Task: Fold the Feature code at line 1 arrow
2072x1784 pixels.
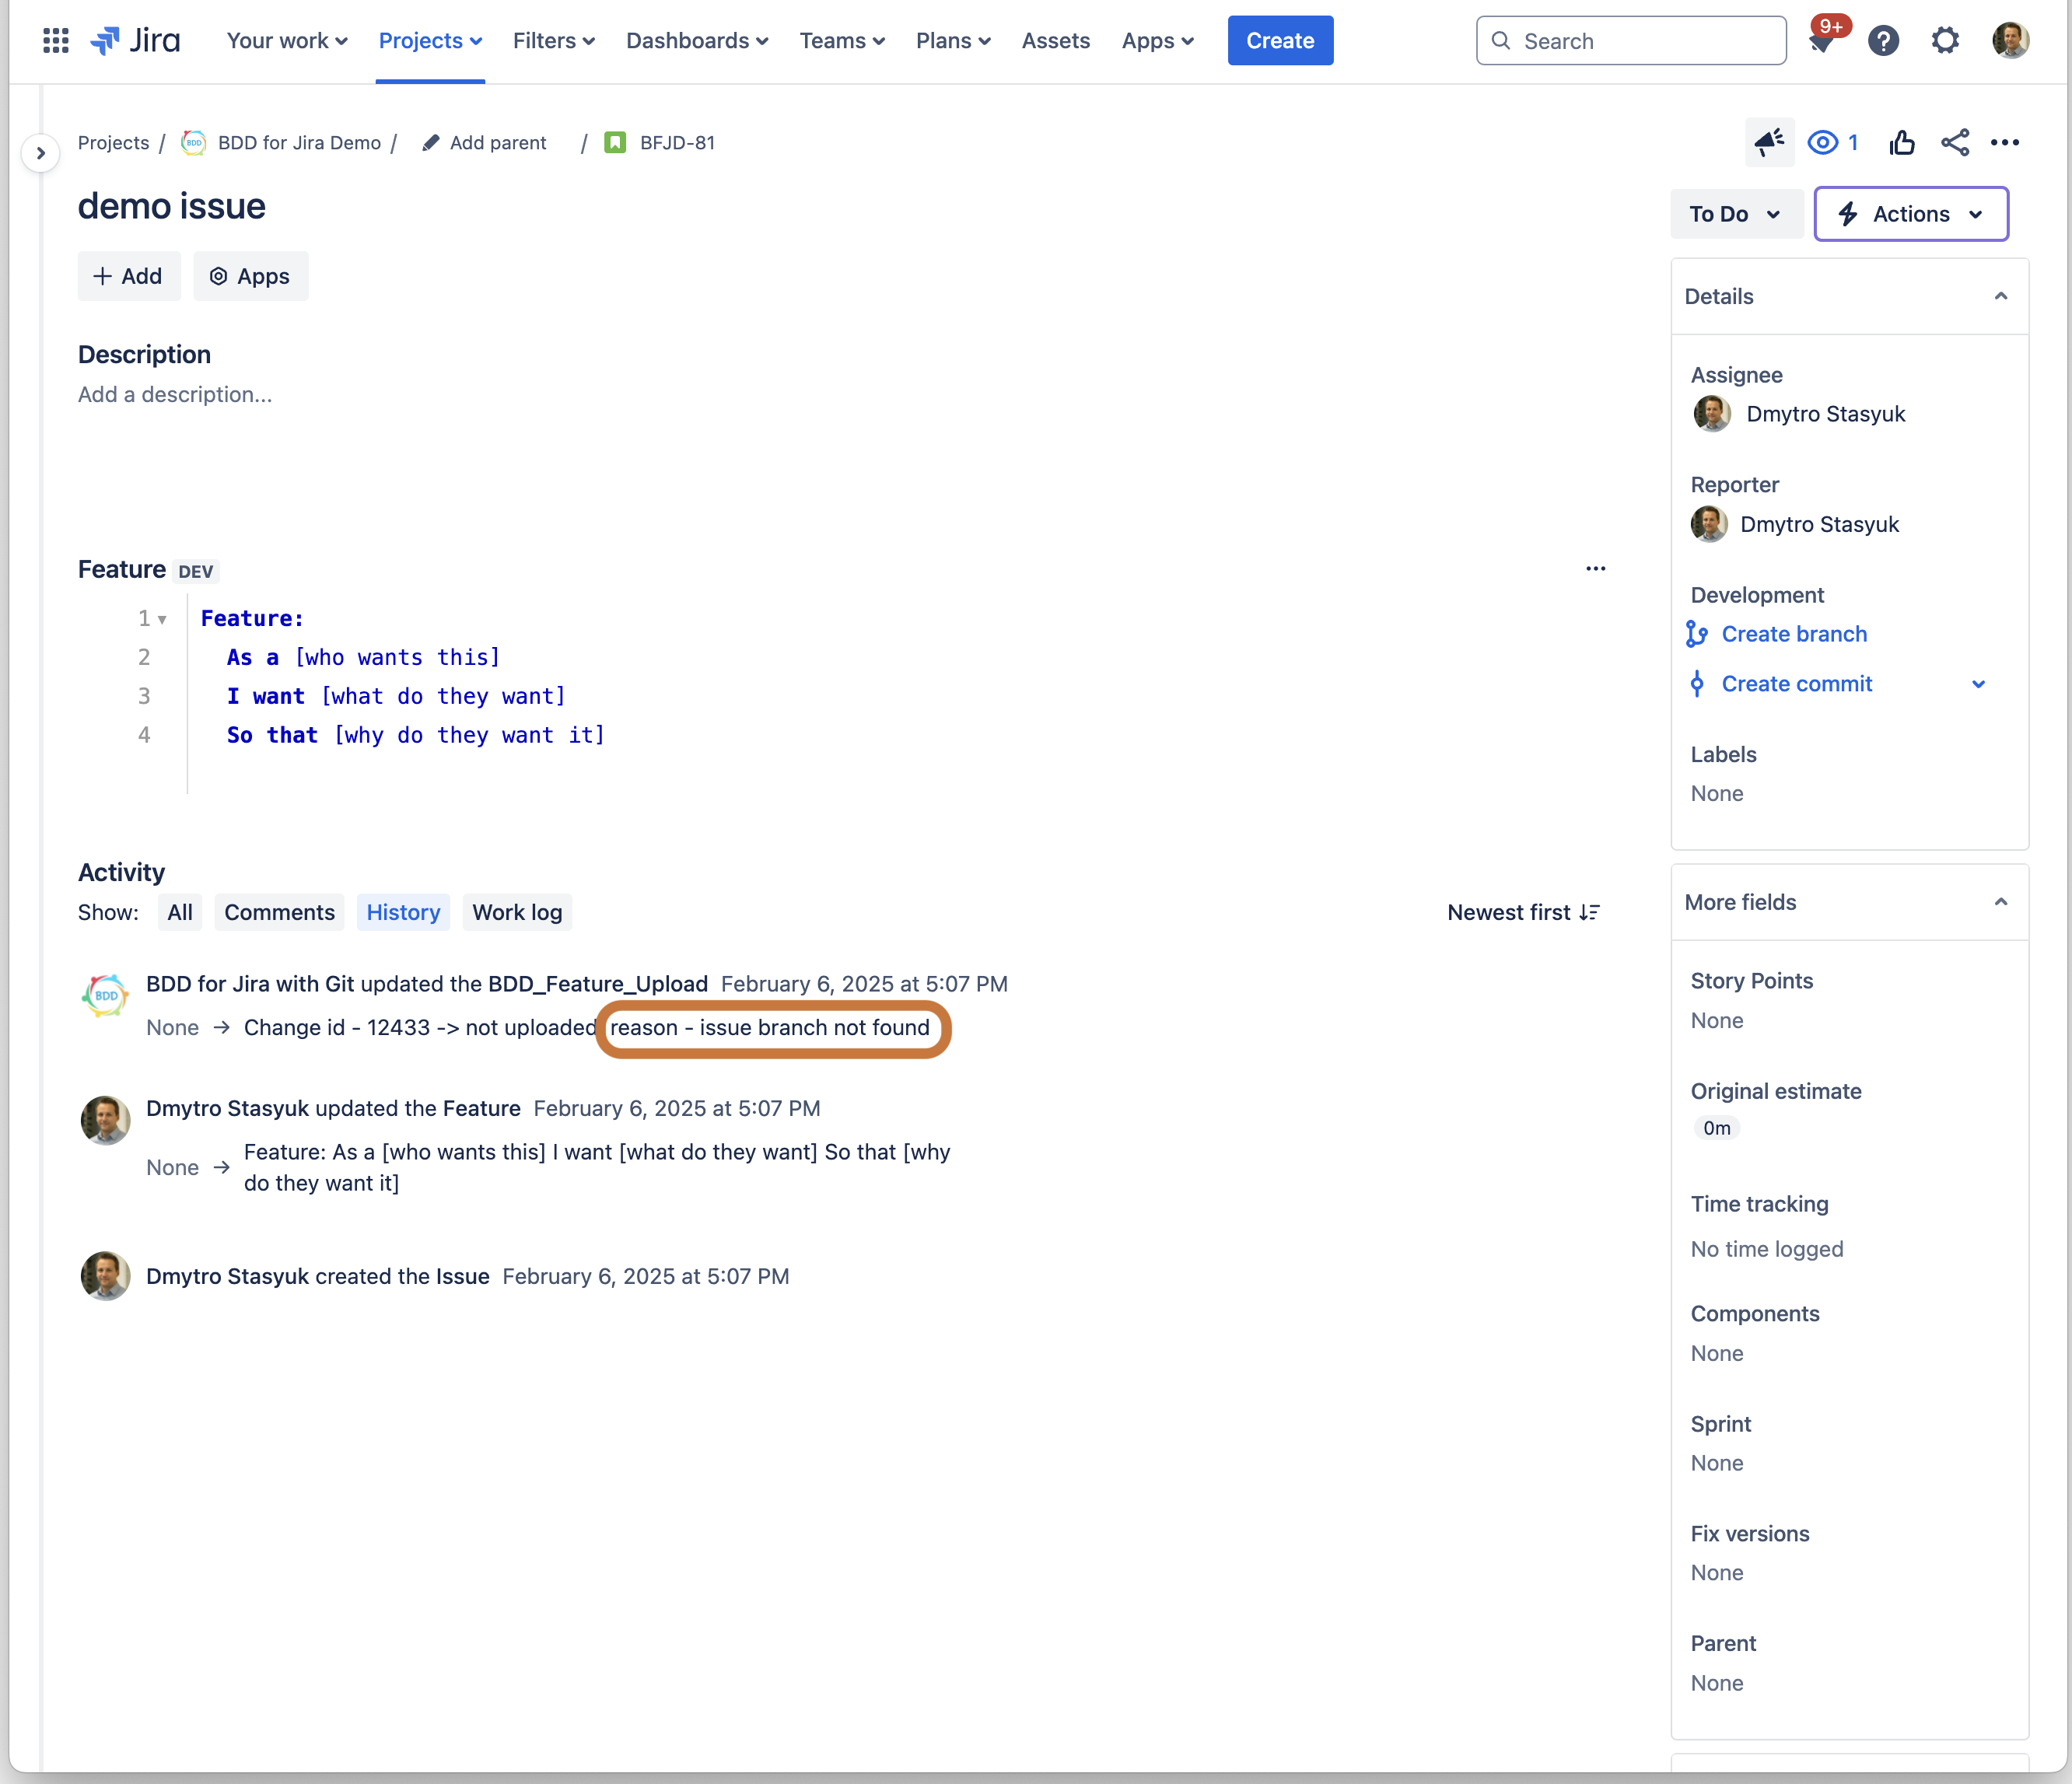Action: (x=162, y=620)
